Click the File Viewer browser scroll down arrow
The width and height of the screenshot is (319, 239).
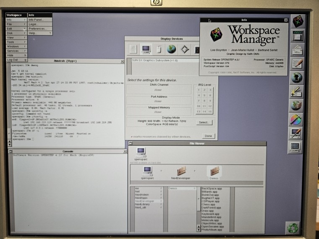pyautogui.click(x=199, y=230)
